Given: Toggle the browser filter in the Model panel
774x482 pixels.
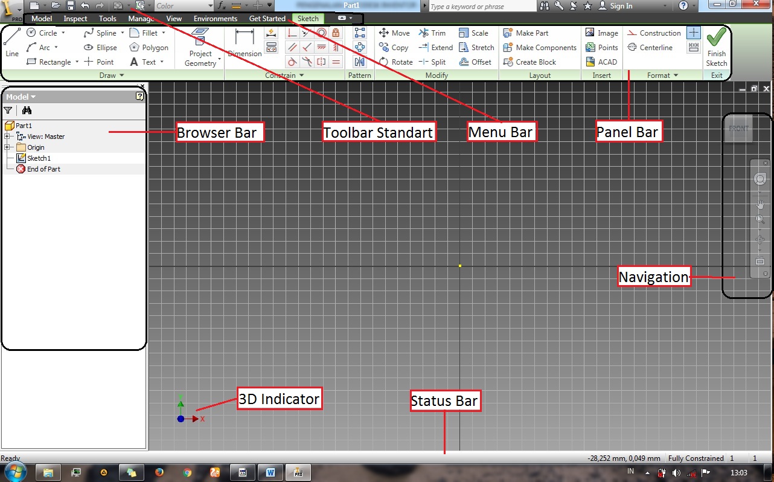Looking at the screenshot, I should pos(8,110).
